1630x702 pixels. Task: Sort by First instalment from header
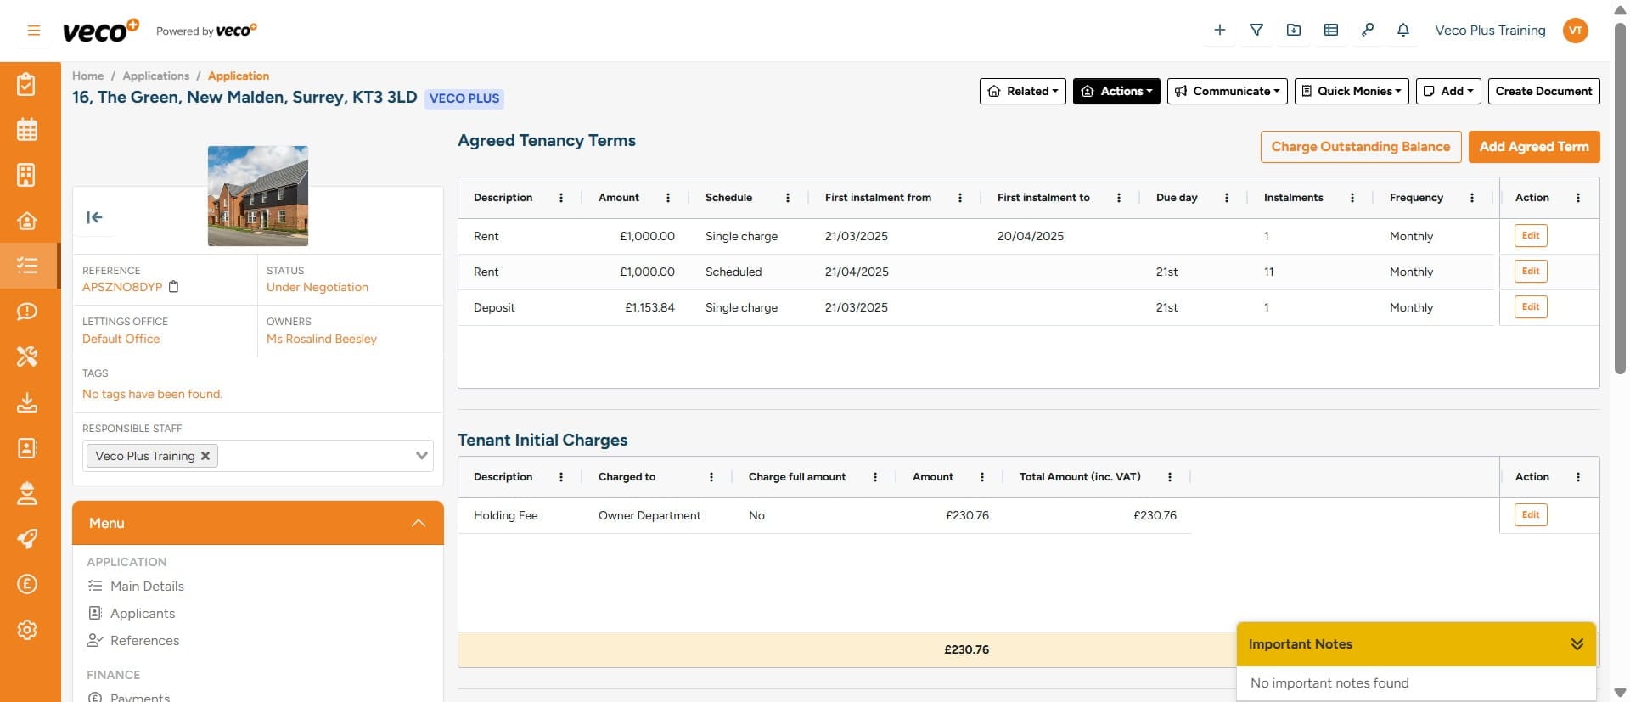click(878, 198)
